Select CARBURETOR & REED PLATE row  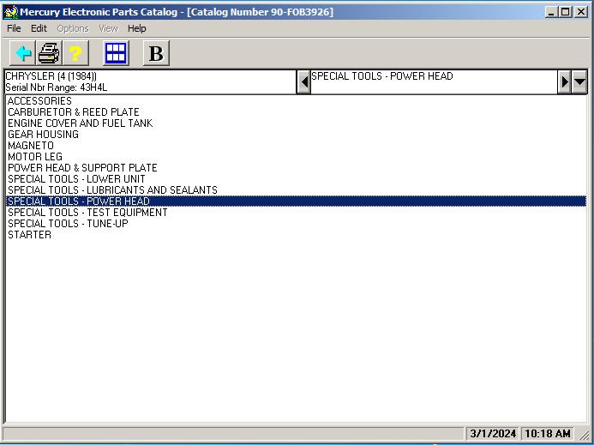(x=297, y=112)
